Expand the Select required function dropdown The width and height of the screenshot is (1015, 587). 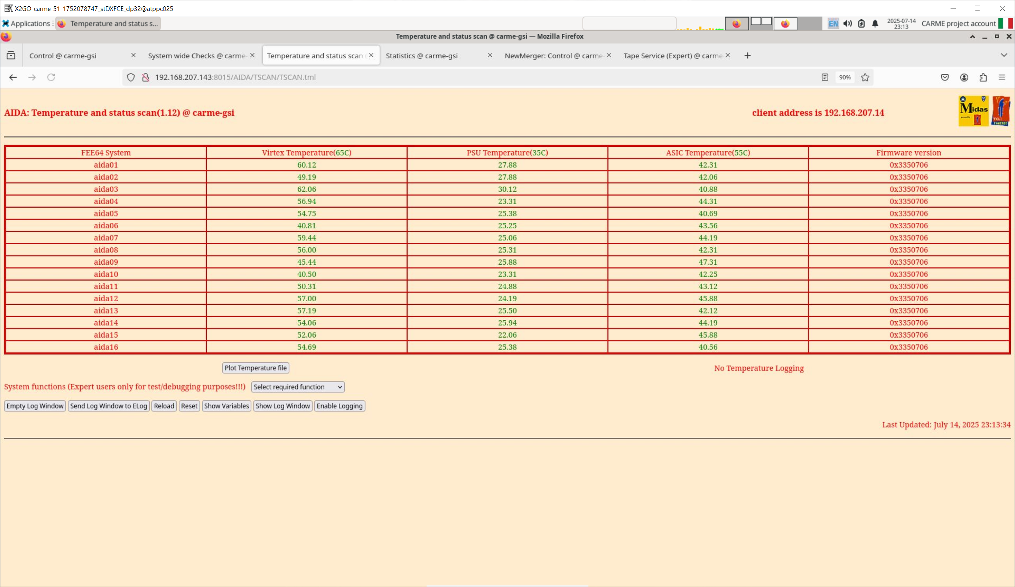(298, 387)
